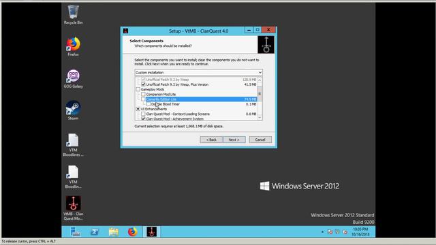
Task: Toggle Clan Quest Mod Achievement System checkbox
Action: pyautogui.click(x=144, y=118)
